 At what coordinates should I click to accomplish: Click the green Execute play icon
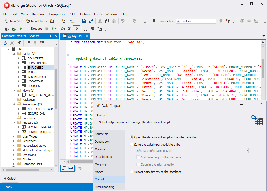click(21, 29)
